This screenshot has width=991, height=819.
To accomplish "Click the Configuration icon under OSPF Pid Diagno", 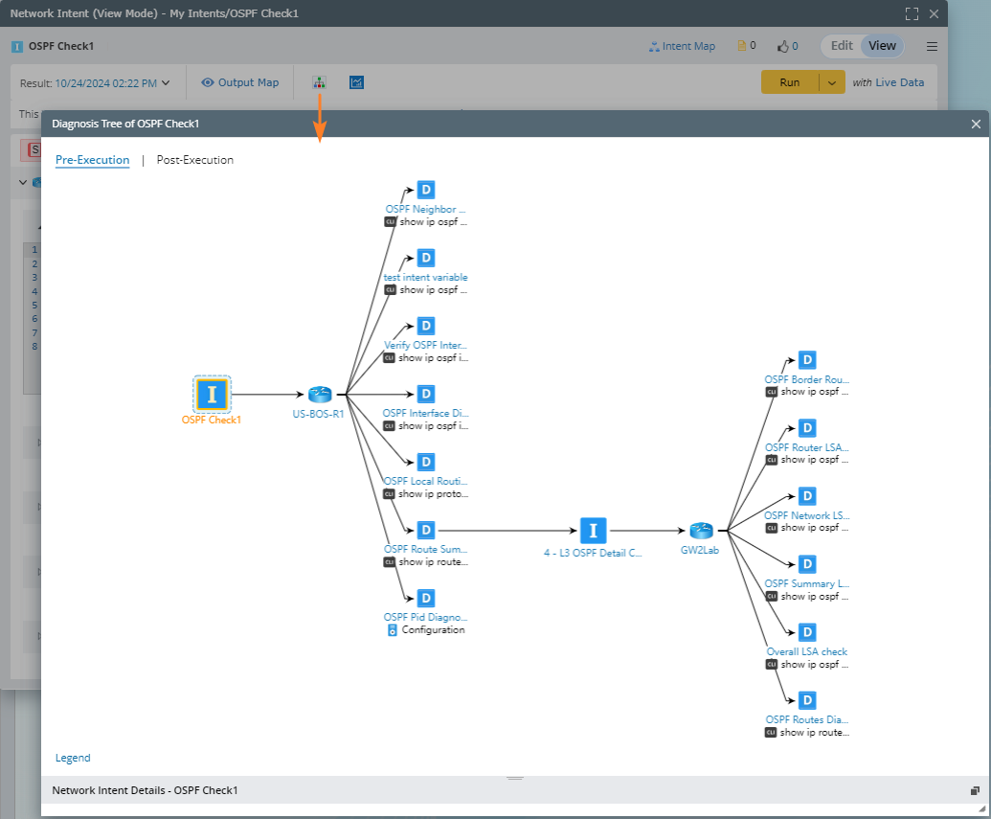I will tap(392, 630).
